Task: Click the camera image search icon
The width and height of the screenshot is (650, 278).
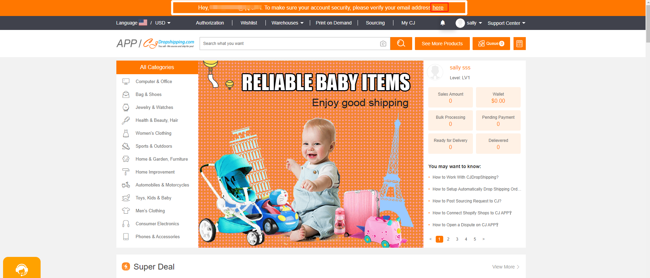Action: (383, 44)
